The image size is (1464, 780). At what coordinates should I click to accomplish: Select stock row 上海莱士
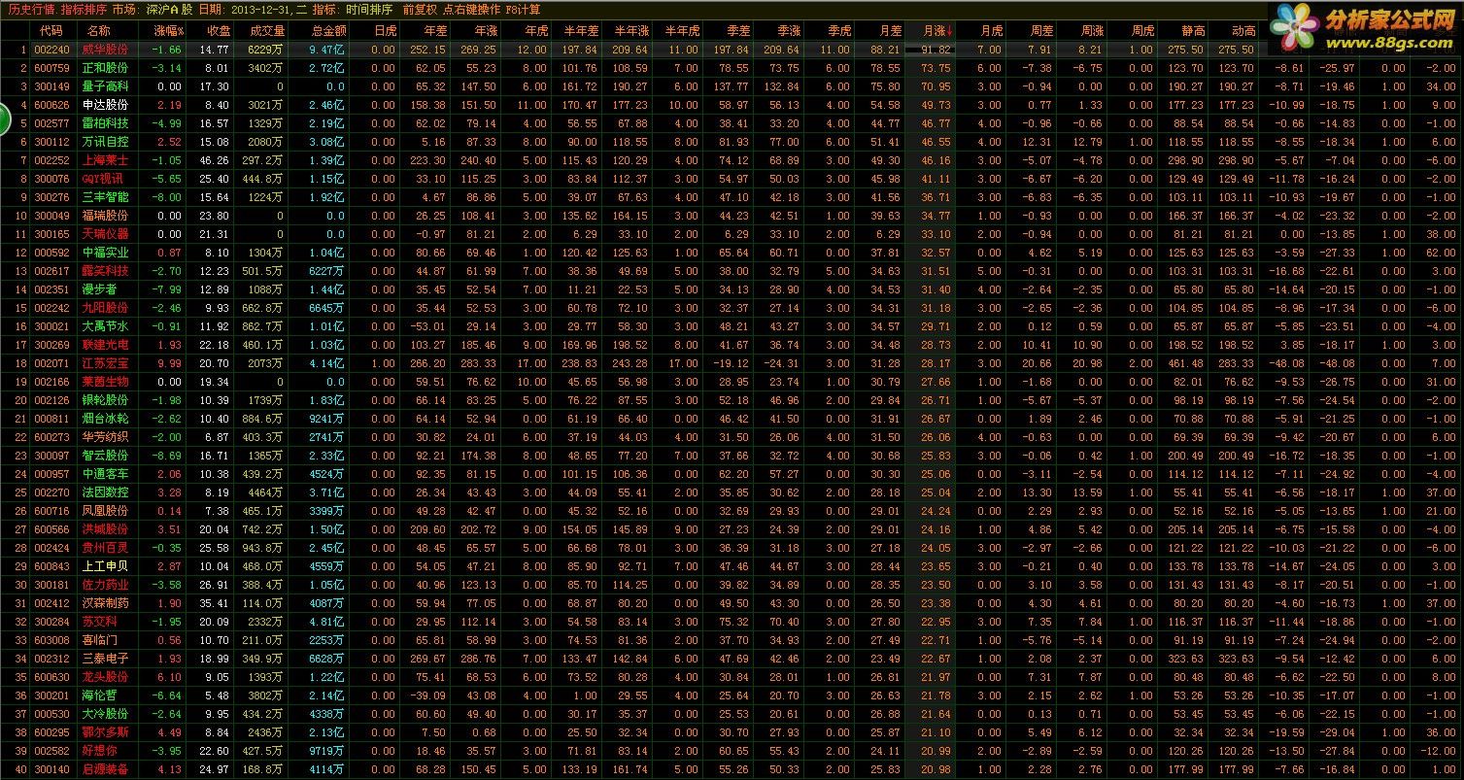(732, 160)
